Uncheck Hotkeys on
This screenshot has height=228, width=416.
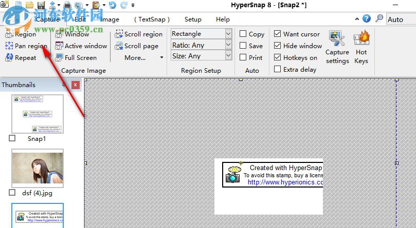[277, 57]
